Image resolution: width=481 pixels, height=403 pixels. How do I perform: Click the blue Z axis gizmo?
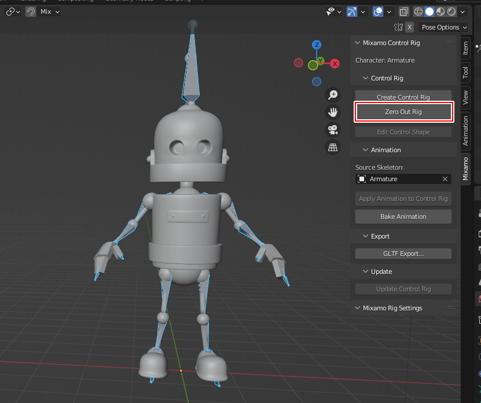(317, 45)
